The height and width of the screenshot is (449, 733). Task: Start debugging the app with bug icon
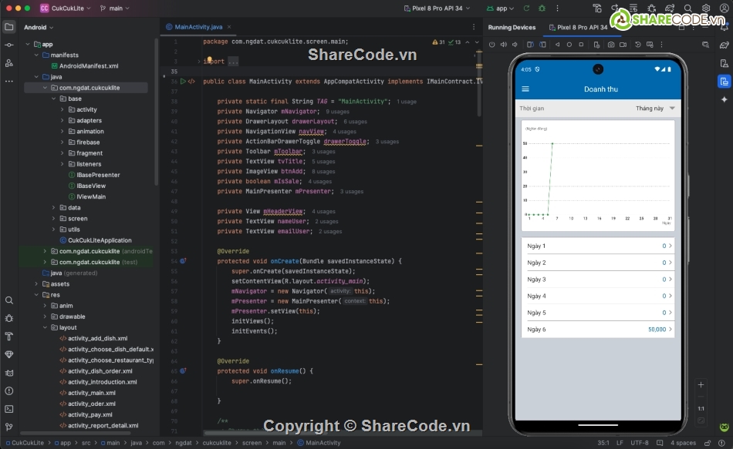click(542, 8)
